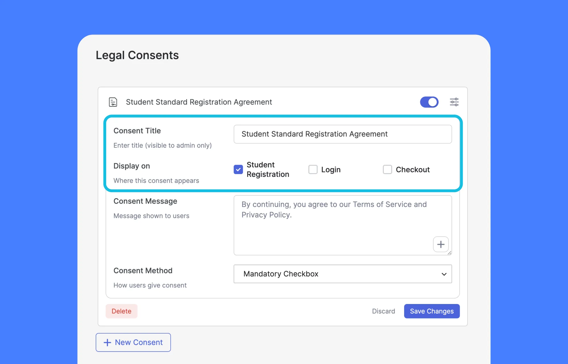
Task: Click 'Enter title (visible to admin only)' hint
Action: click(162, 145)
